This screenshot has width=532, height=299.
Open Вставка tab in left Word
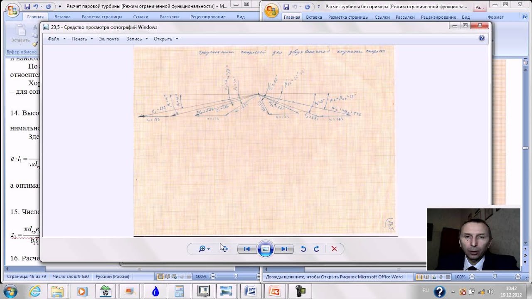[x=62, y=17]
